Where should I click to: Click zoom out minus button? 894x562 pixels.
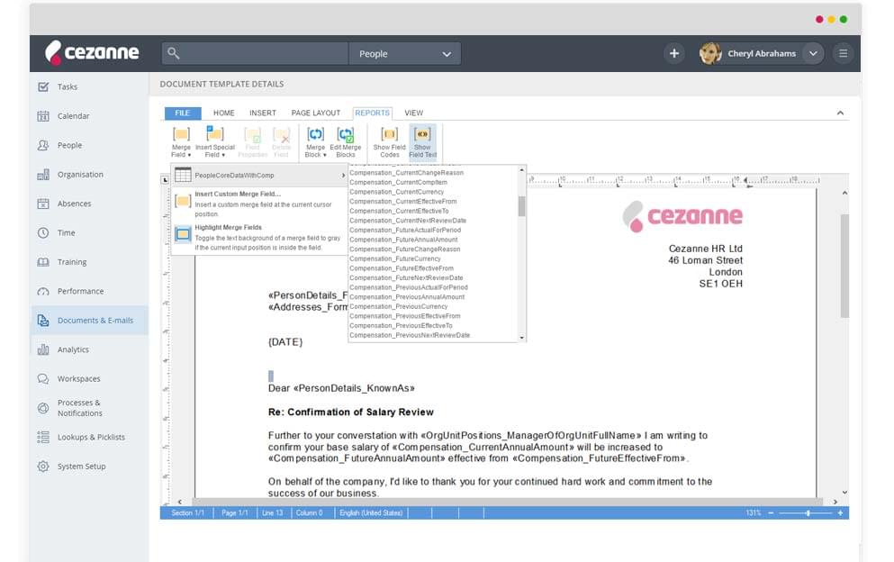tap(771, 513)
